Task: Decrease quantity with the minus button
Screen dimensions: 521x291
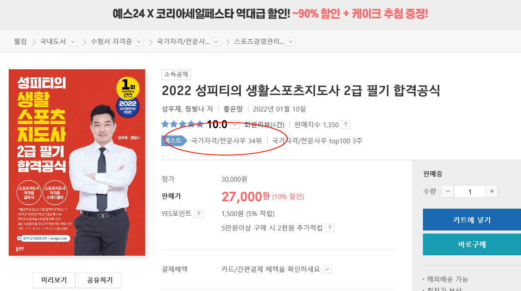Action: coord(448,191)
